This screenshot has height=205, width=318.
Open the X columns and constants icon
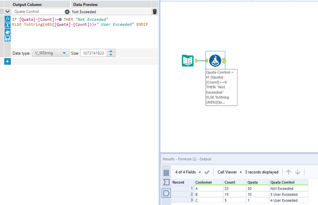[8, 25]
